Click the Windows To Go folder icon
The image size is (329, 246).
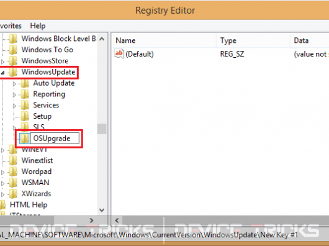pos(14,50)
